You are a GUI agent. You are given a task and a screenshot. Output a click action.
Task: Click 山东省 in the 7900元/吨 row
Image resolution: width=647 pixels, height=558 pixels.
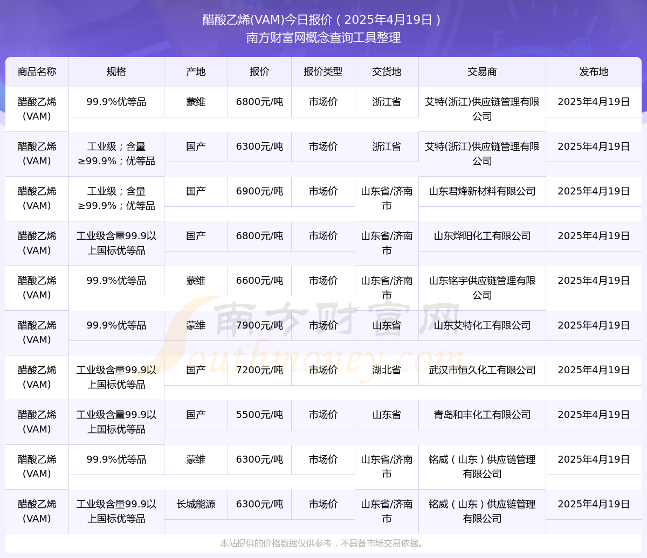click(x=387, y=325)
